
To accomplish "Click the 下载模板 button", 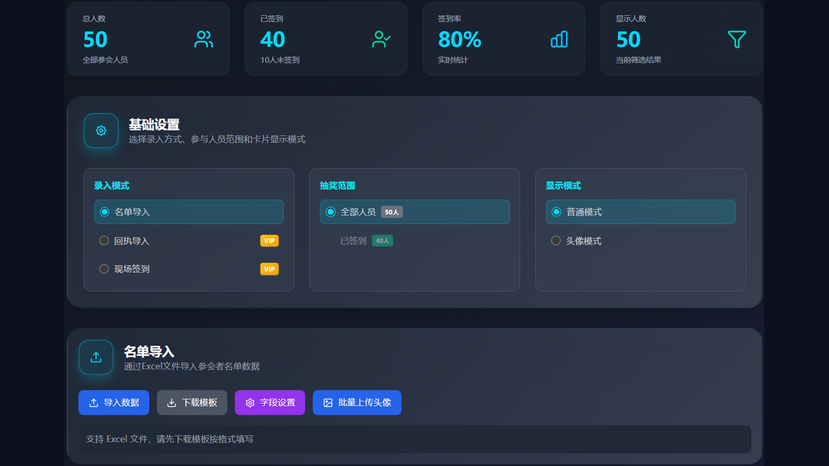I will [x=192, y=402].
